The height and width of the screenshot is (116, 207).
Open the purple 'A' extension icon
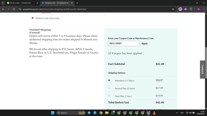(180, 9)
